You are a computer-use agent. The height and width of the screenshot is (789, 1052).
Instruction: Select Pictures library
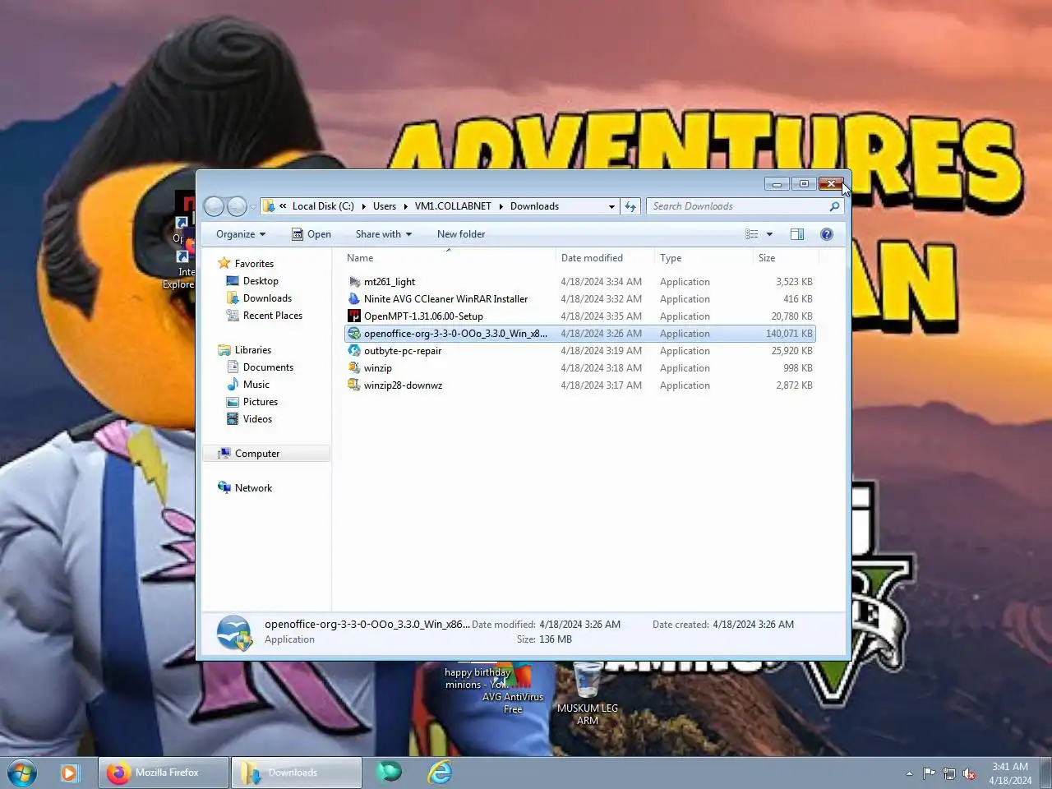261,402
